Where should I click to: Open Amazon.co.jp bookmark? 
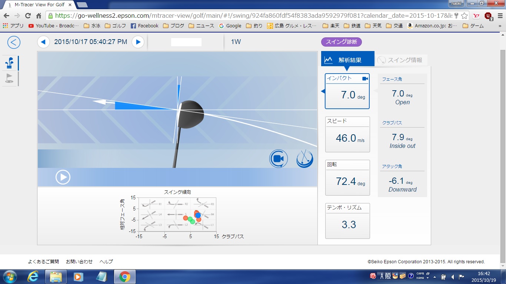pyautogui.click(x=432, y=26)
